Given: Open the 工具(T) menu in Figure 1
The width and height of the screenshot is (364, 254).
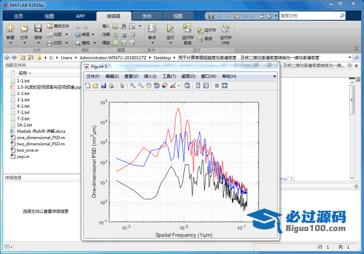Looking at the screenshot, I should click(169, 76).
